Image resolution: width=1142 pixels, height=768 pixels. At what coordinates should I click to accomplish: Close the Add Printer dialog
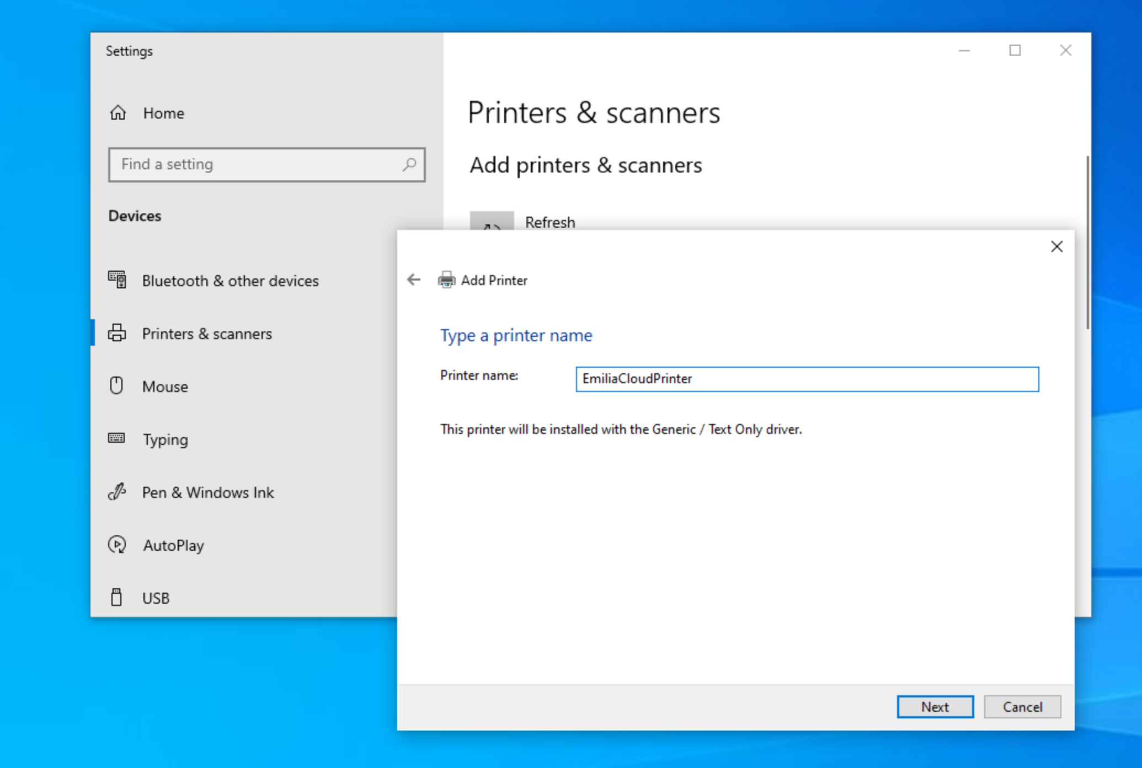pos(1056,246)
